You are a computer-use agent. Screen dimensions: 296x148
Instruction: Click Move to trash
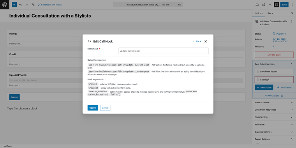coord(274,55)
